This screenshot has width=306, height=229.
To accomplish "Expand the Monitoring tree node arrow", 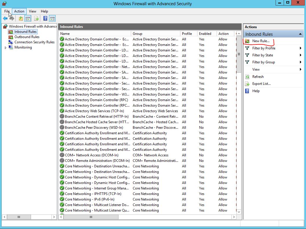I will tap(6, 48).
